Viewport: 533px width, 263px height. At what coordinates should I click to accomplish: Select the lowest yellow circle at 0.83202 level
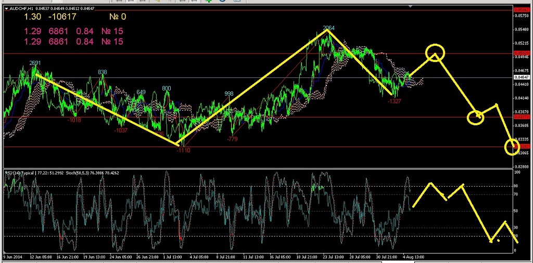(512, 147)
